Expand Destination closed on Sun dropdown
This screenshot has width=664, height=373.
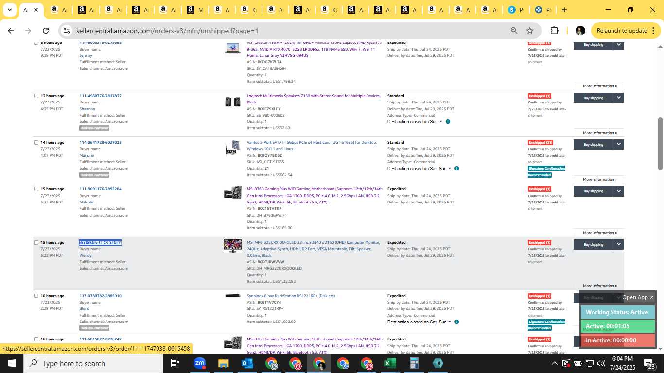tap(441, 122)
